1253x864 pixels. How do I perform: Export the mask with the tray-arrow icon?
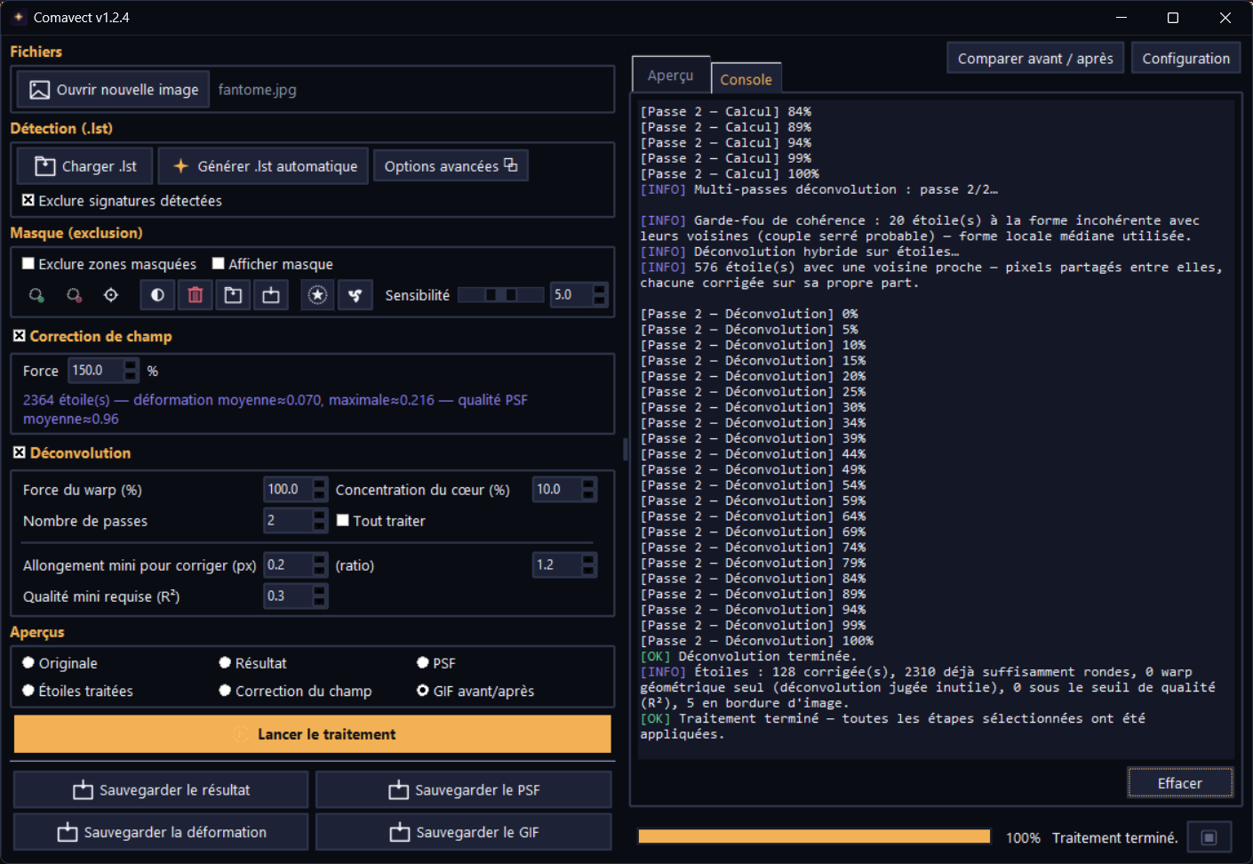pos(271,295)
